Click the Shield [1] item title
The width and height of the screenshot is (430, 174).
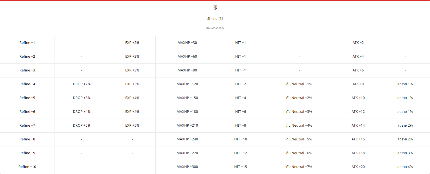215,19
